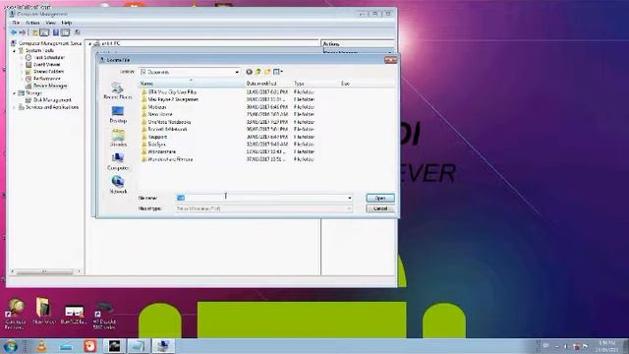Close the Locate File dialog
Image resolution: width=629 pixels, height=354 pixels.
[x=390, y=60]
